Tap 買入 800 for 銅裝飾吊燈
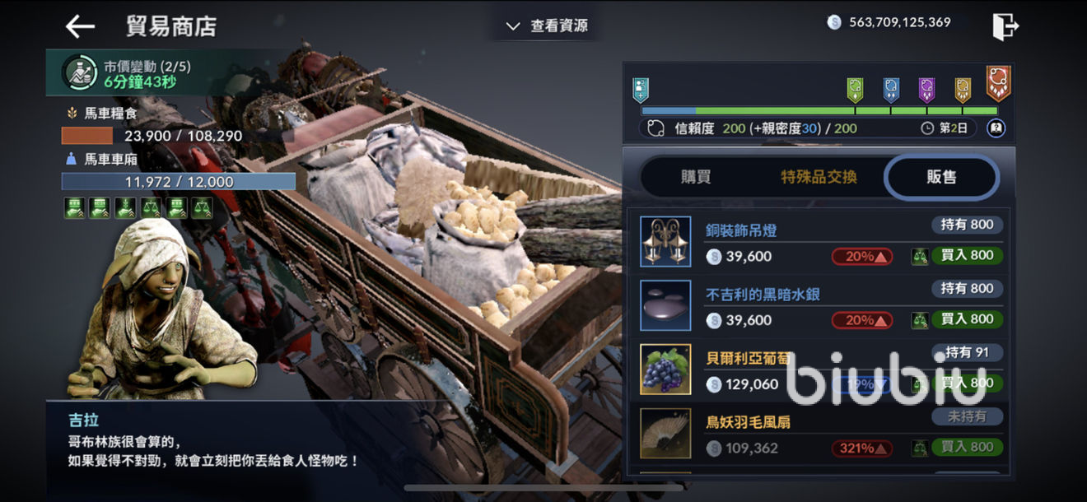1087x502 pixels. 967,255
